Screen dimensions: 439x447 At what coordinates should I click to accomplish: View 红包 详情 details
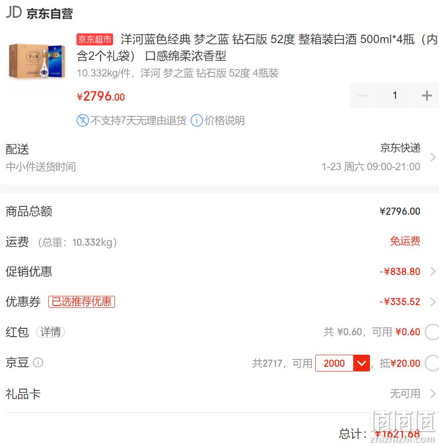(51, 332)
